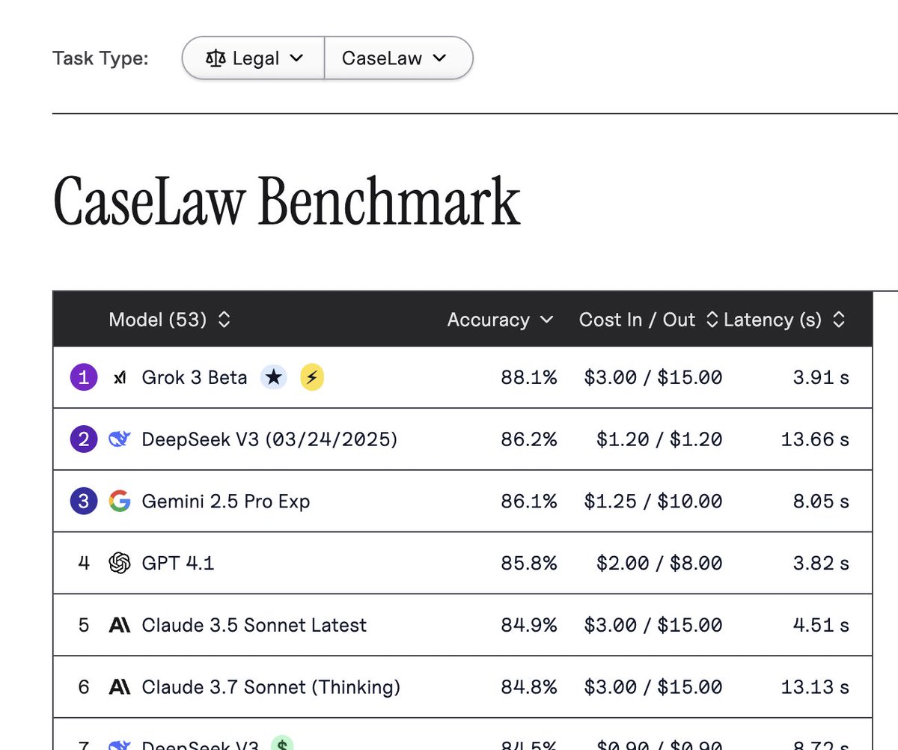This screenshot has height=750, width=898.
Task: Open the GPT 4.1 model entry
Action: (x=178, y=563)
